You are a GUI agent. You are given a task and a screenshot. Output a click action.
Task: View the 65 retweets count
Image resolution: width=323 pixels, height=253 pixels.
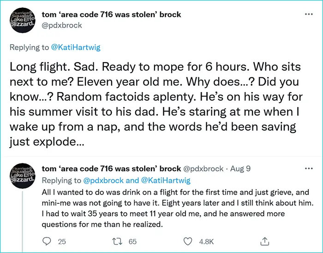(133, 241)
